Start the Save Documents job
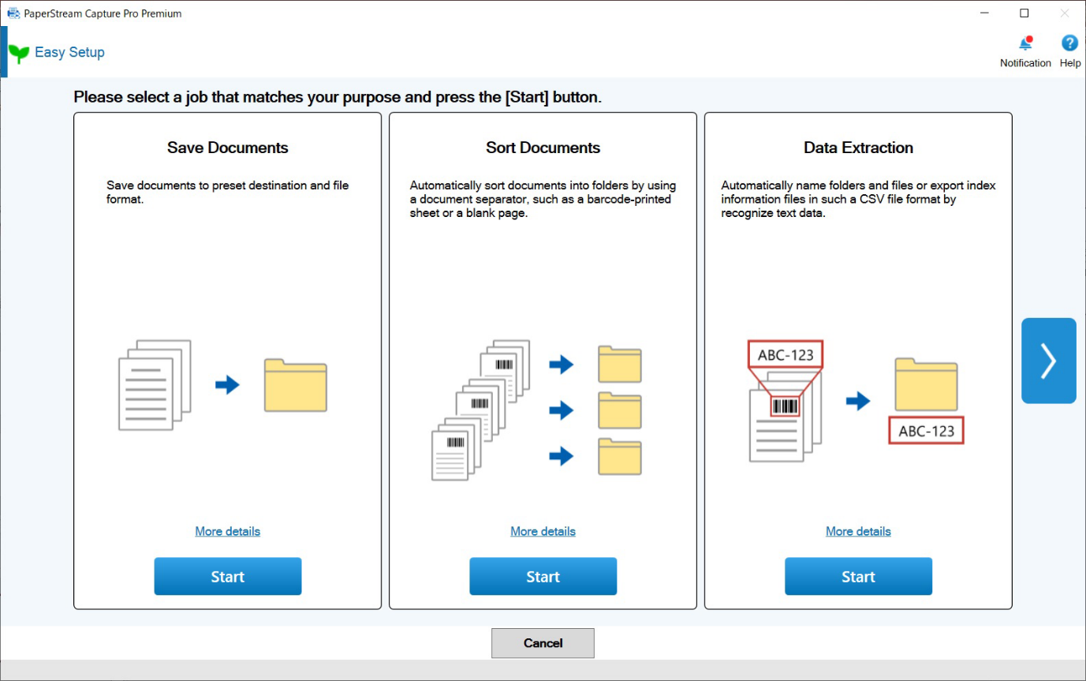Viewport: 1086px width, 681px height. [x=227, y=577]
